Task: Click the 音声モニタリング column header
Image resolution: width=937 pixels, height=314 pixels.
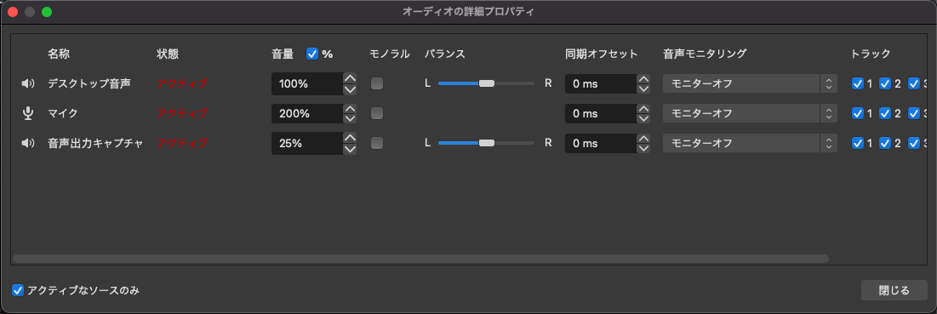Action: 705,54
